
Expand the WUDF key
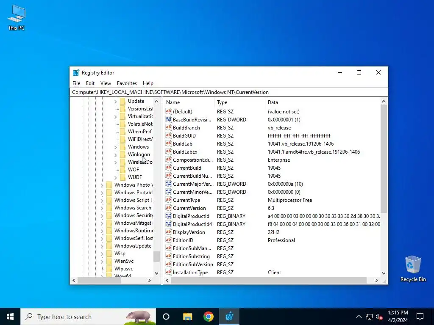[115, 177]
